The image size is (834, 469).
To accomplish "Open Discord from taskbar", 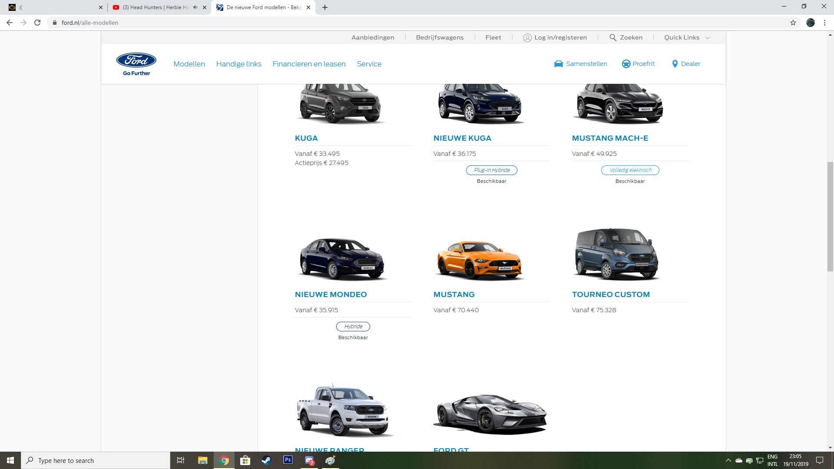I will pos(309,460).
